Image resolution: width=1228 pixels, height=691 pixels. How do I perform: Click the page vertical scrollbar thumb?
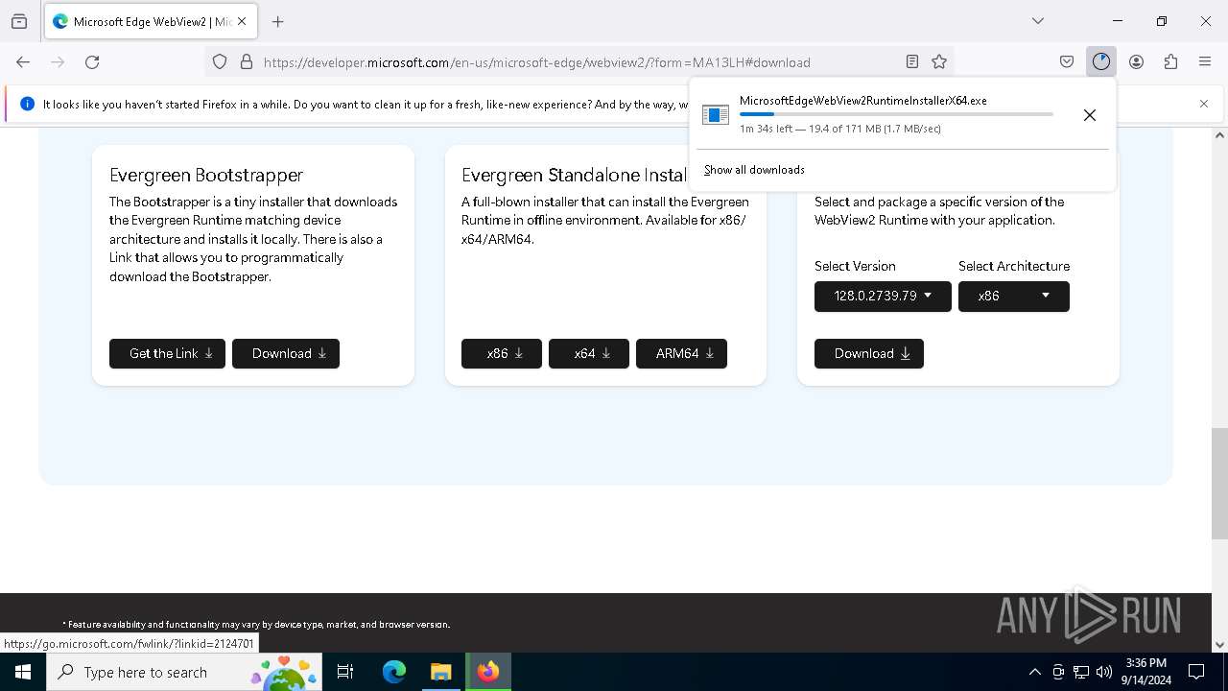pos(1219,484)
